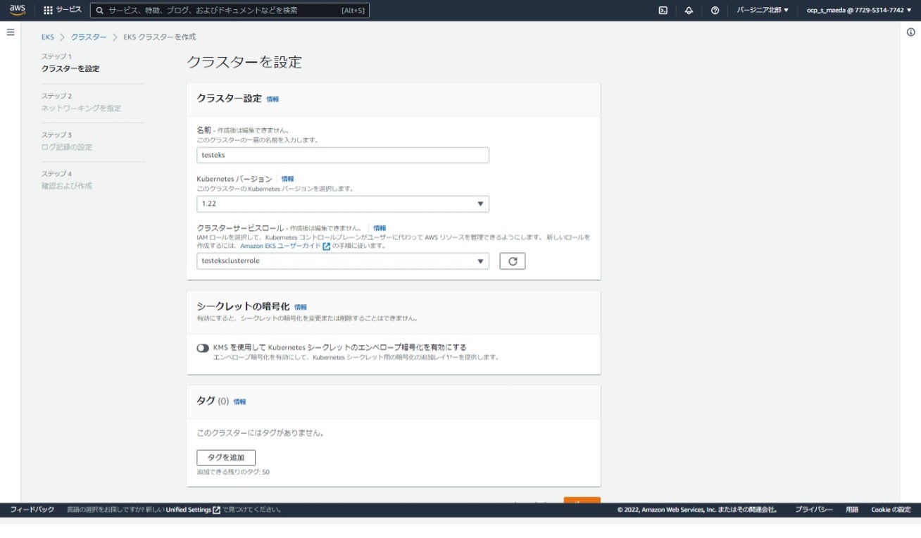921x538 pixels.
Task: Open the cluster service role dropdown
Action: coord(343,261)
